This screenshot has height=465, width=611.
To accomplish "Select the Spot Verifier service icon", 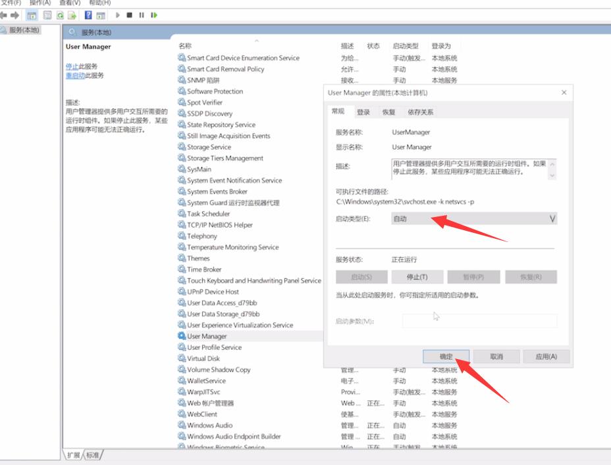I will click(x=182, y=102).
